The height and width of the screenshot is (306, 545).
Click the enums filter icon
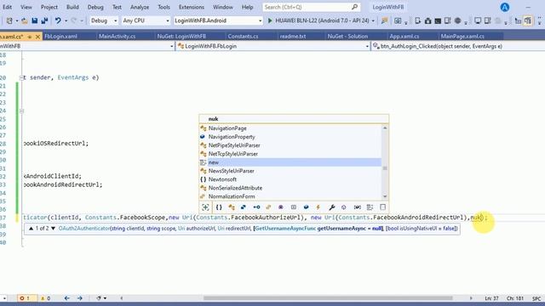268,207
